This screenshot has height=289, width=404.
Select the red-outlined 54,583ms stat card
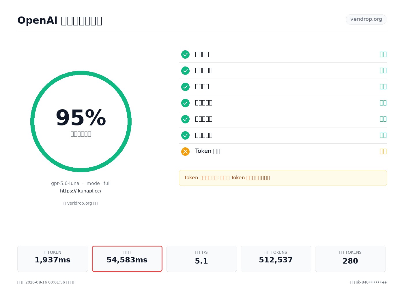[127, 259]
